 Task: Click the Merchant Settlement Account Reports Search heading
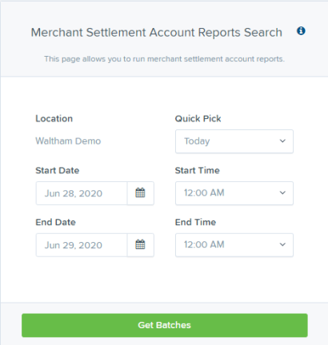point(157,33)
